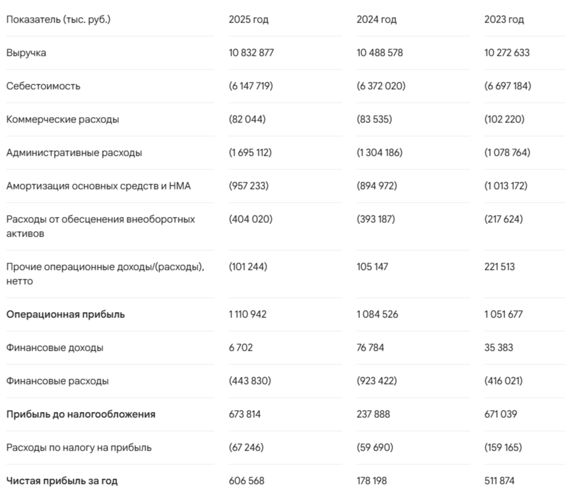
Task: Select 2024 financial expenses (923 422)
Action: (376, 380)
